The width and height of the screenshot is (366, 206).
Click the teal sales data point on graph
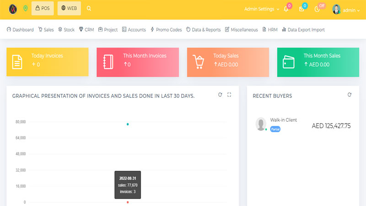128,124
